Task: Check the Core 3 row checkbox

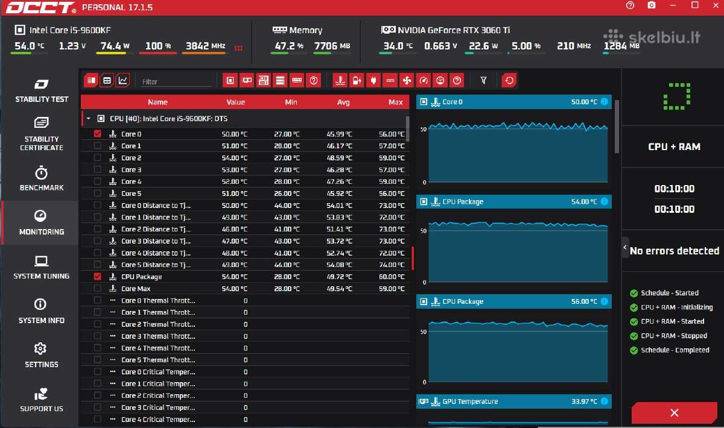Action: [98, 169]
